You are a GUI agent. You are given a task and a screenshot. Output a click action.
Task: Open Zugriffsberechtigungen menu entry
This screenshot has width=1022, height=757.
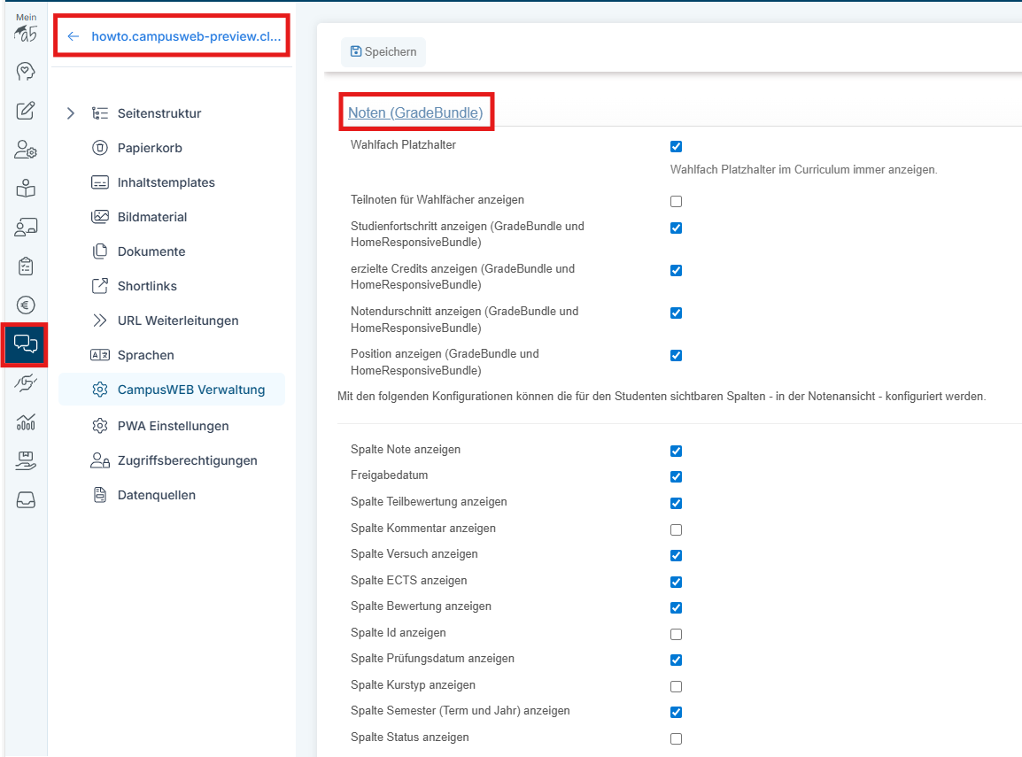(187, 460)
